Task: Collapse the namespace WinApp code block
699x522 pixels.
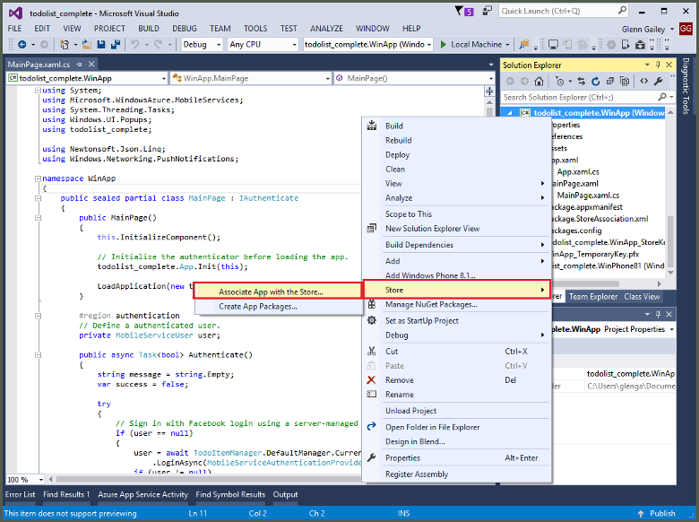Action: (x=38, y=178)
